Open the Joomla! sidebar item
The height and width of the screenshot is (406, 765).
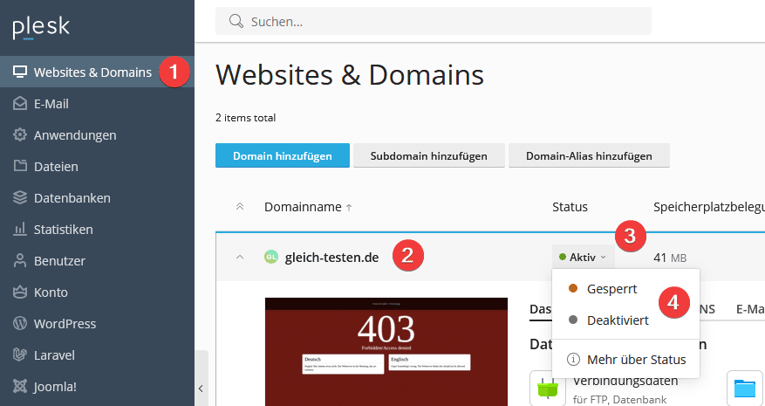click(x=57, y=387)
